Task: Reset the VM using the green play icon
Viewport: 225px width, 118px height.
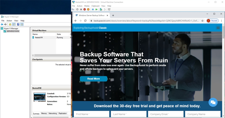Action: pyautogui.click(x=96, y=9)
